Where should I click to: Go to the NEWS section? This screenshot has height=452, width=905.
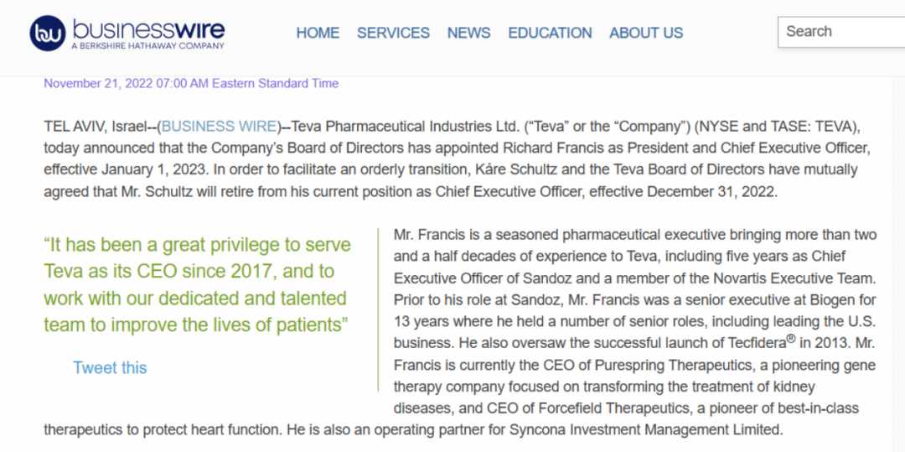(x=468, y=33)
